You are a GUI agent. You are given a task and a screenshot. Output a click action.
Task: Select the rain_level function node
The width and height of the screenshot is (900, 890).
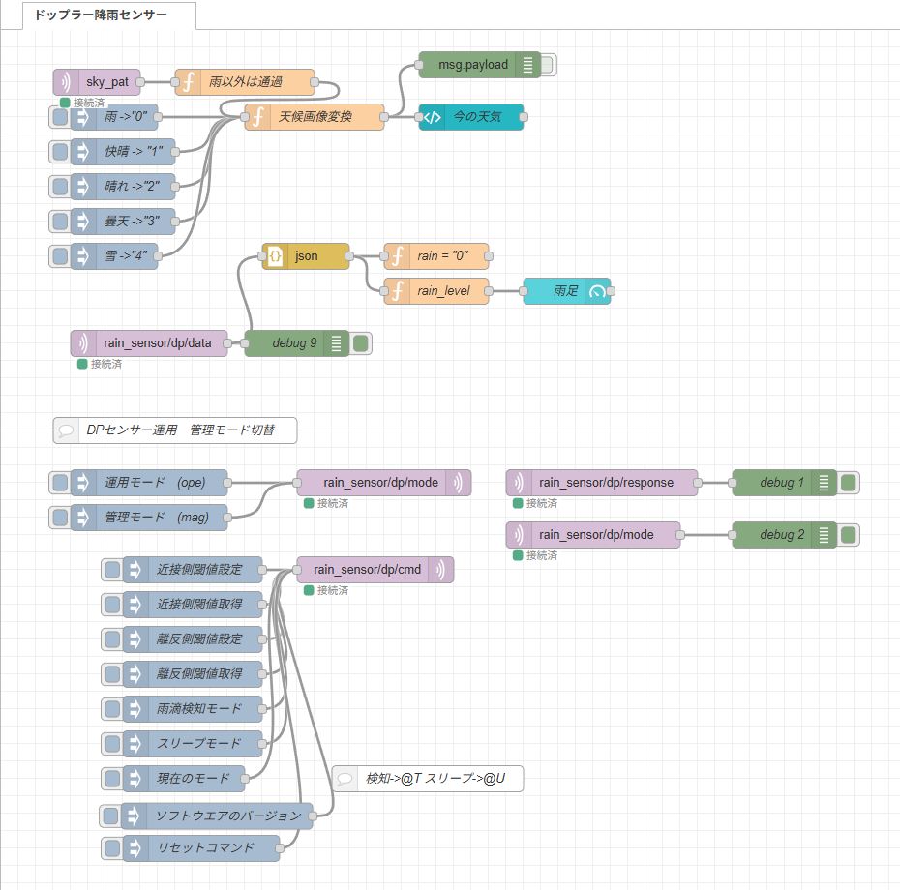436,291
